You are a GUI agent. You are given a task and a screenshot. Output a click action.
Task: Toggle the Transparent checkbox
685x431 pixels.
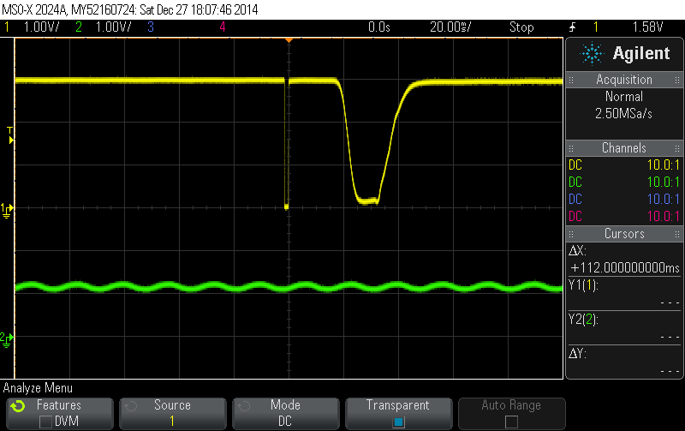[x=398, y=422]
